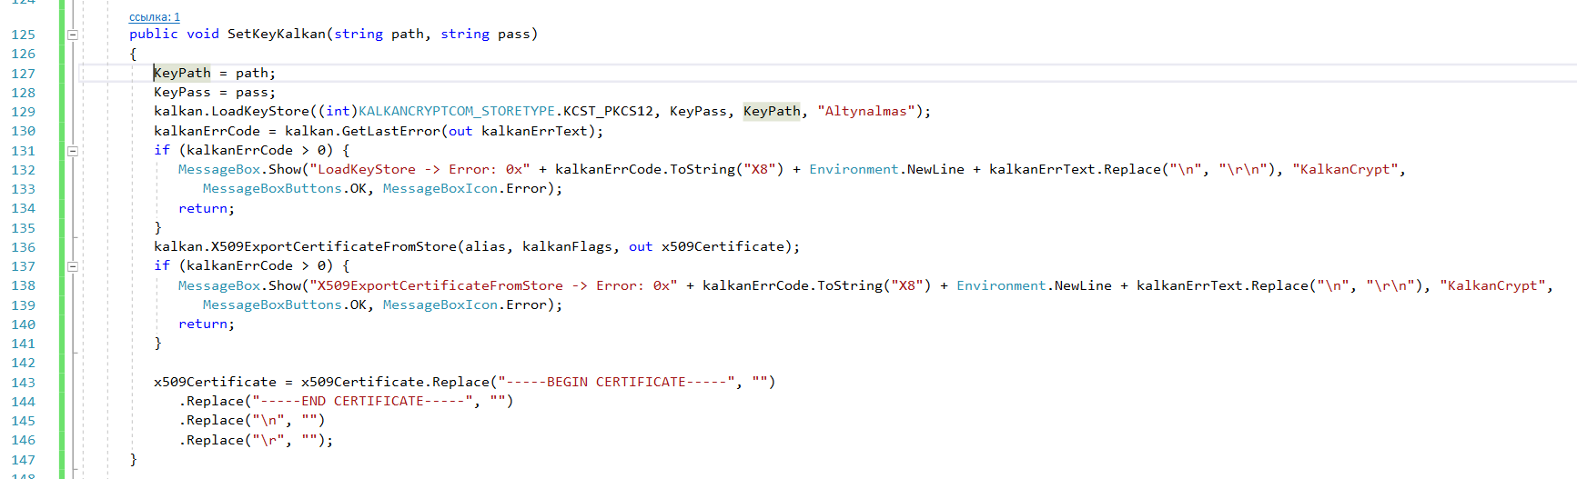Viewport: 1577px width, 479px height.
Task: Click the SetKeyKalkan method name
Action: point(276,35)
